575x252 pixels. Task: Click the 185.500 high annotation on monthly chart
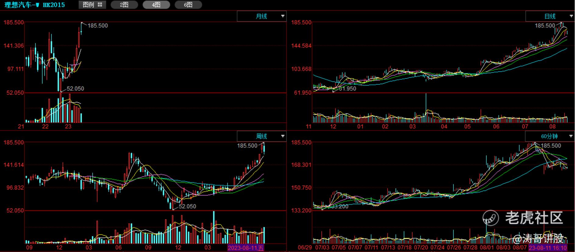point(98,26)
